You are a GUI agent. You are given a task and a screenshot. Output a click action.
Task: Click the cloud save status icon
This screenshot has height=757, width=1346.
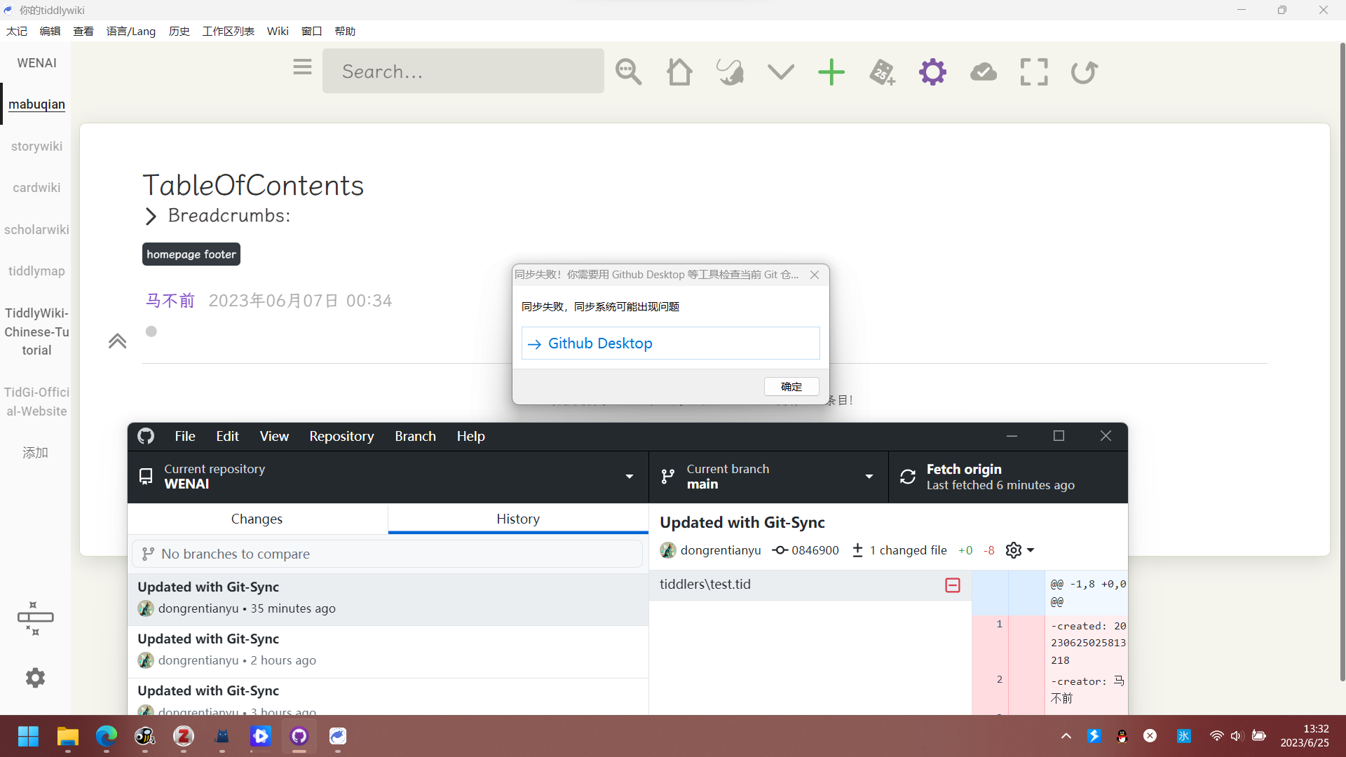coord(983,71)
